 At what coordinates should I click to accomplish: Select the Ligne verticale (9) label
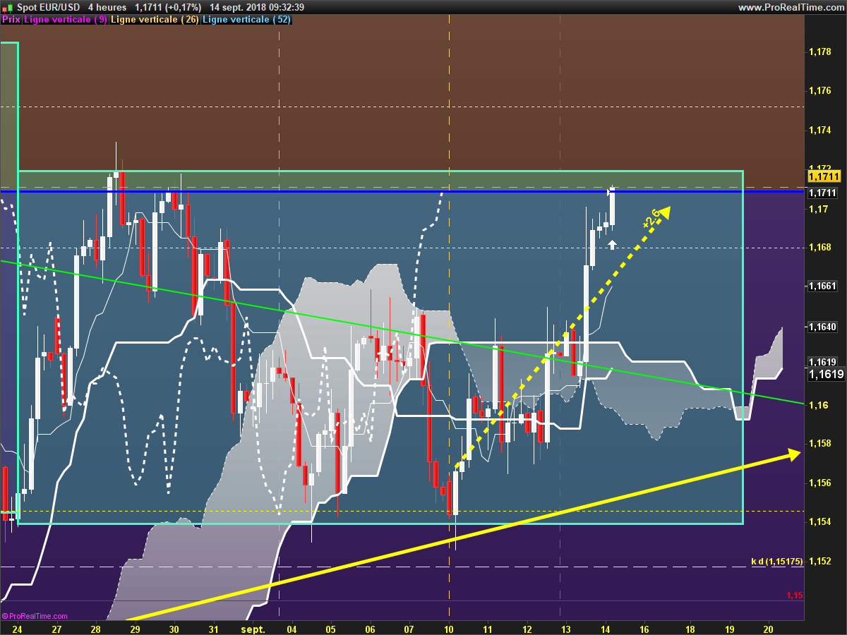point(66,20)
